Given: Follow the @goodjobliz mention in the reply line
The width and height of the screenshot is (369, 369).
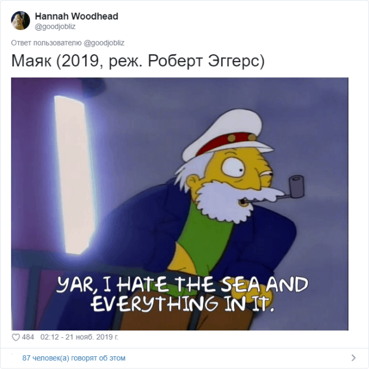Looking at the screenshot, I should coord(104,43).
